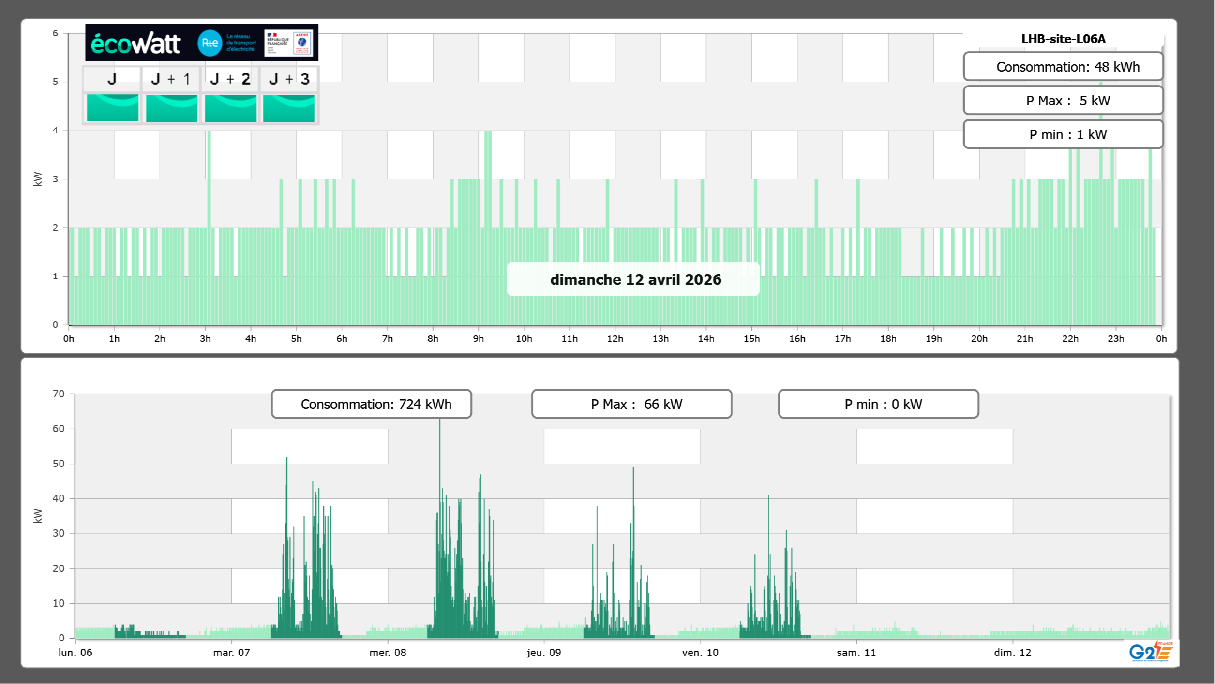Click the 12h hourly axis marker
This screenshot has height=684, width=1215.
(x=615, y=339)
